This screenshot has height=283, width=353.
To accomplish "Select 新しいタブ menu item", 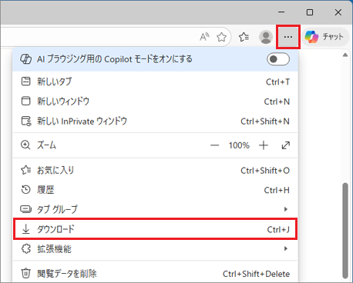I will (x=156, y=82).
